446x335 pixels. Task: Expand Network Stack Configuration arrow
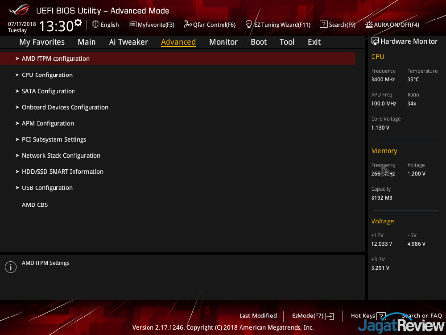coord(17,155)
